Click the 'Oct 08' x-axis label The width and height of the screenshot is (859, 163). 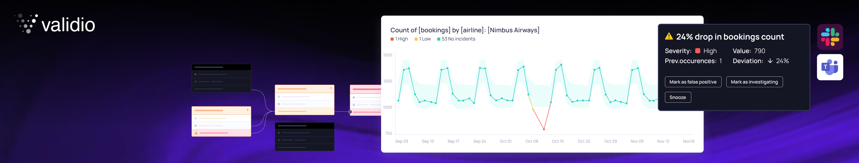(x=532, y=141)
